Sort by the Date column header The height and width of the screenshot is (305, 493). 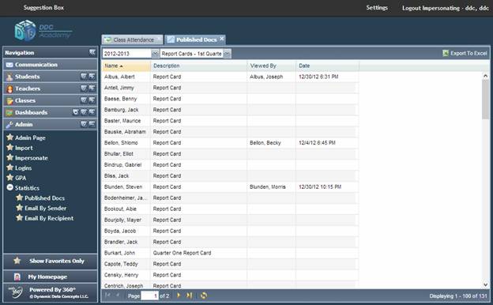pyautogui.click(x=327, y=66)
